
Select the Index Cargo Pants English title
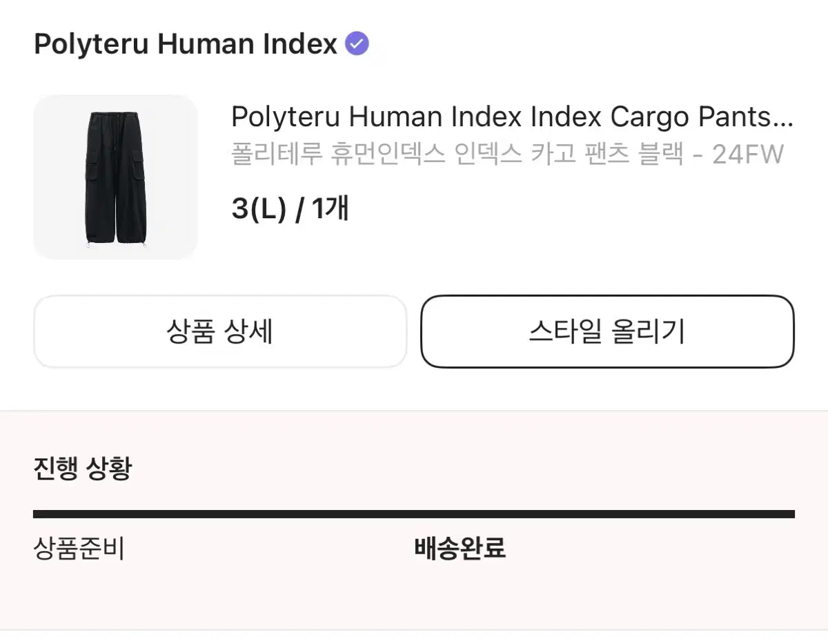[512, 117]
